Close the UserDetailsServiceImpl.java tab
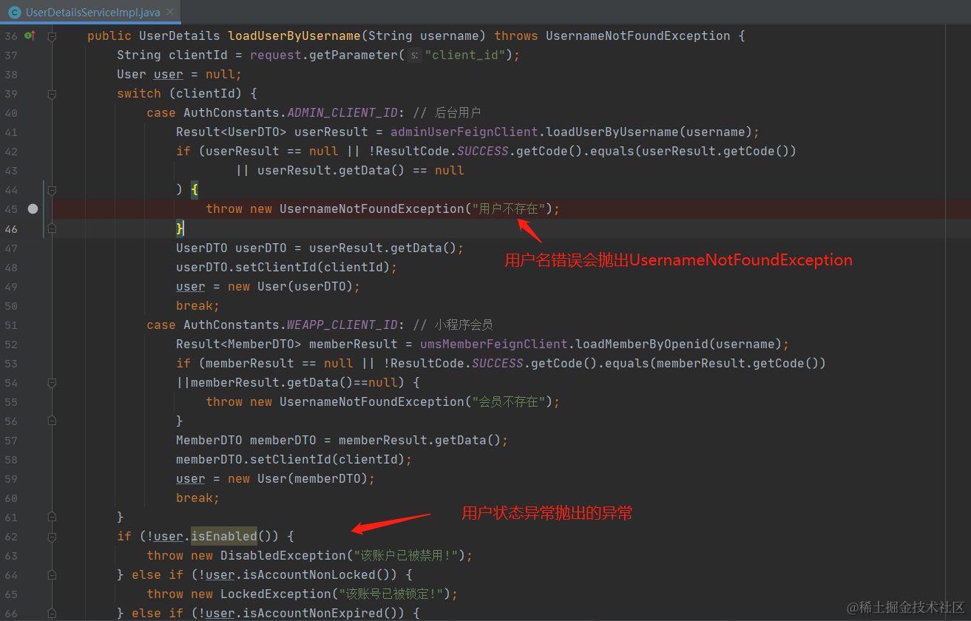 (170, 12)
